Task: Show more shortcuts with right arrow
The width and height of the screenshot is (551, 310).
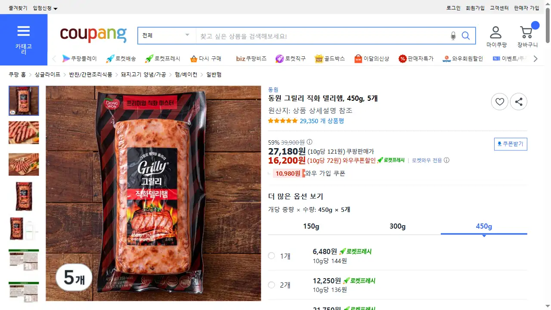Action: (536, 59)
